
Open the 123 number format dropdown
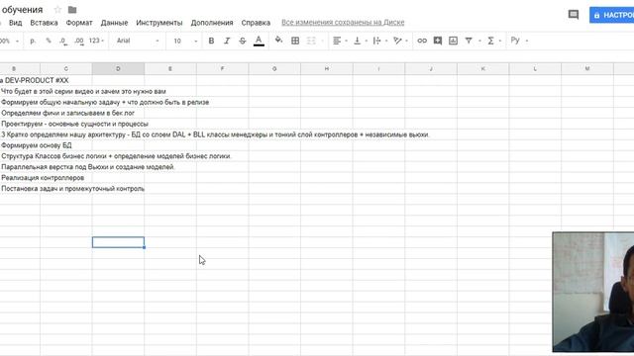(96, 41)
